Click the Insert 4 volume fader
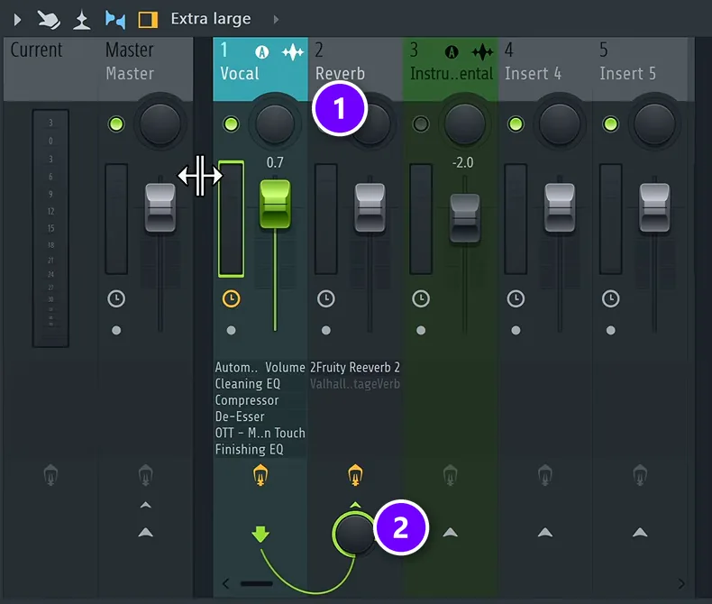Screen dimensions: 712x604 point(560,207)
